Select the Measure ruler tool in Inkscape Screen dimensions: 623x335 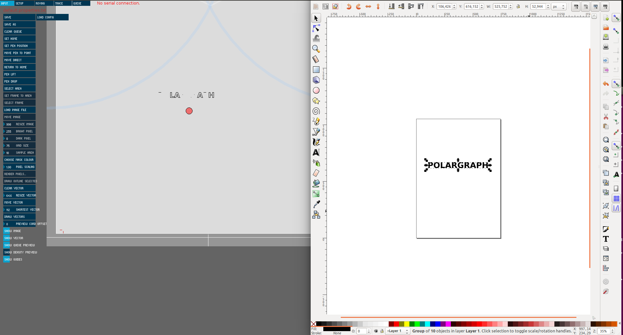tap(316, 59)
